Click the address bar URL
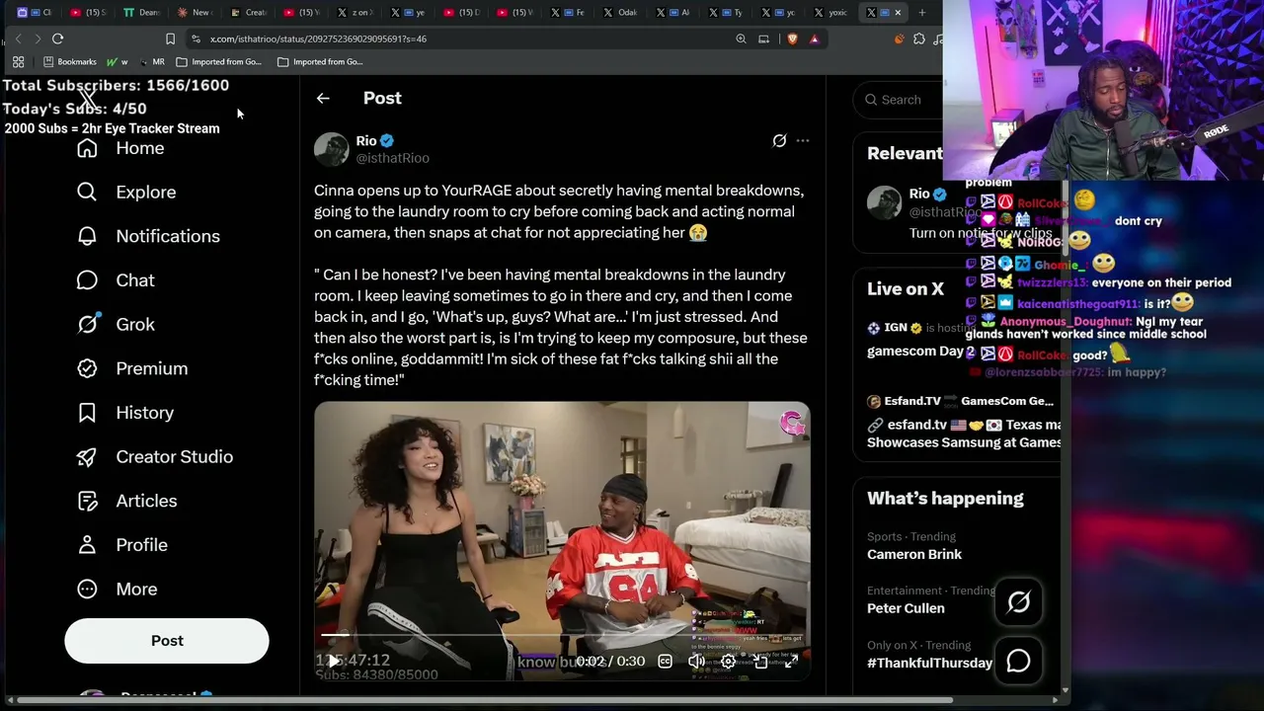 pos(318,39)
